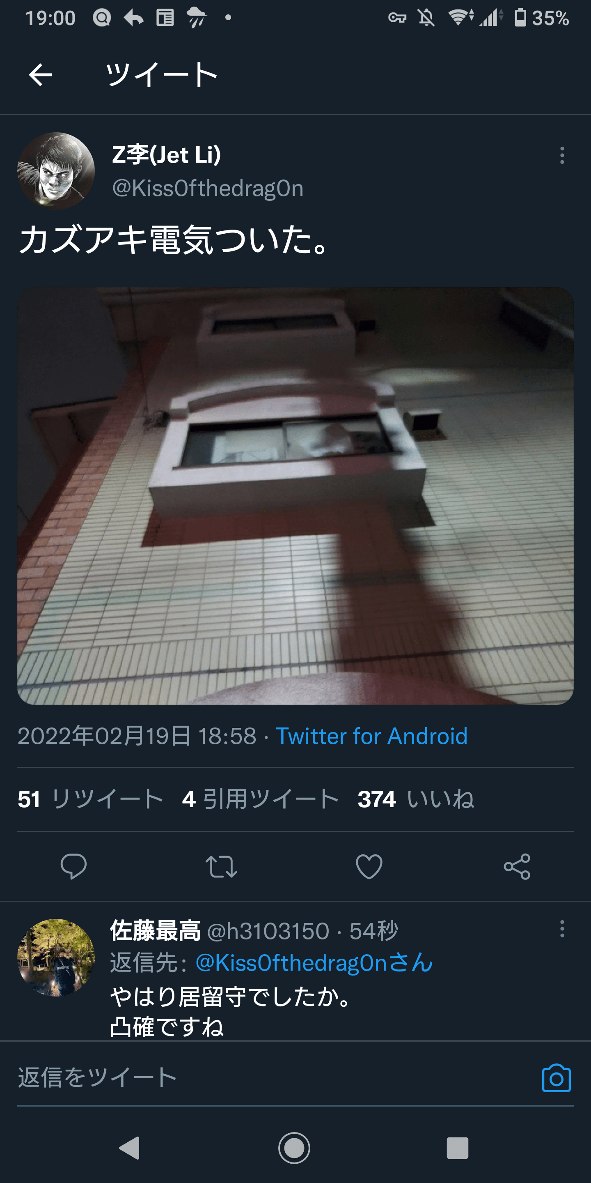Open the tweet's three-dot overflow menu
Viewport: 591px width, 1183px height.
(561, 155)
